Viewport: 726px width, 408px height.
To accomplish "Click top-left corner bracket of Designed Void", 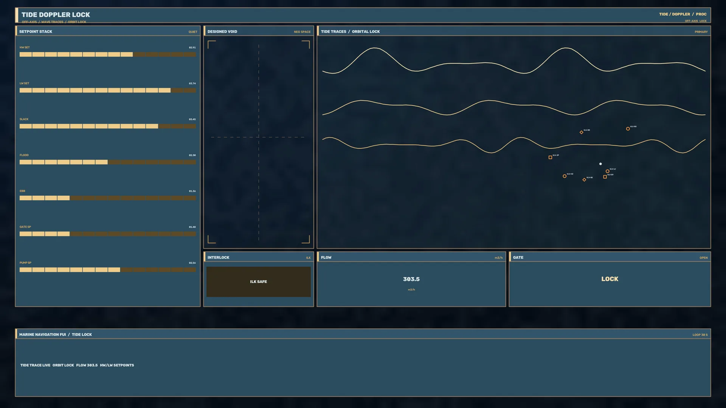I will (x=212, y=45).
